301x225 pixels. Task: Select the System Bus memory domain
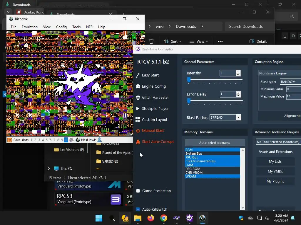click(212, 154)
